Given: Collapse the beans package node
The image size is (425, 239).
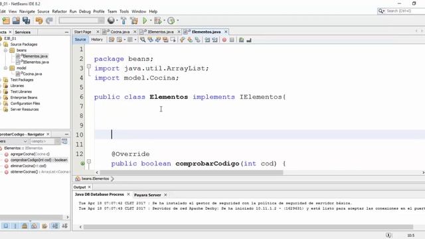Looking at the screenshot, I should point(5,50).
